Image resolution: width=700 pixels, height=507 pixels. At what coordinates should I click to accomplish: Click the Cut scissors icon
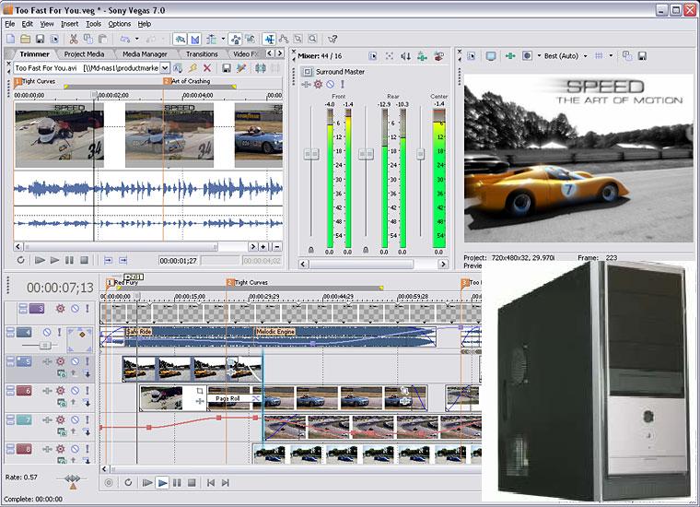(x=73, y=40)
